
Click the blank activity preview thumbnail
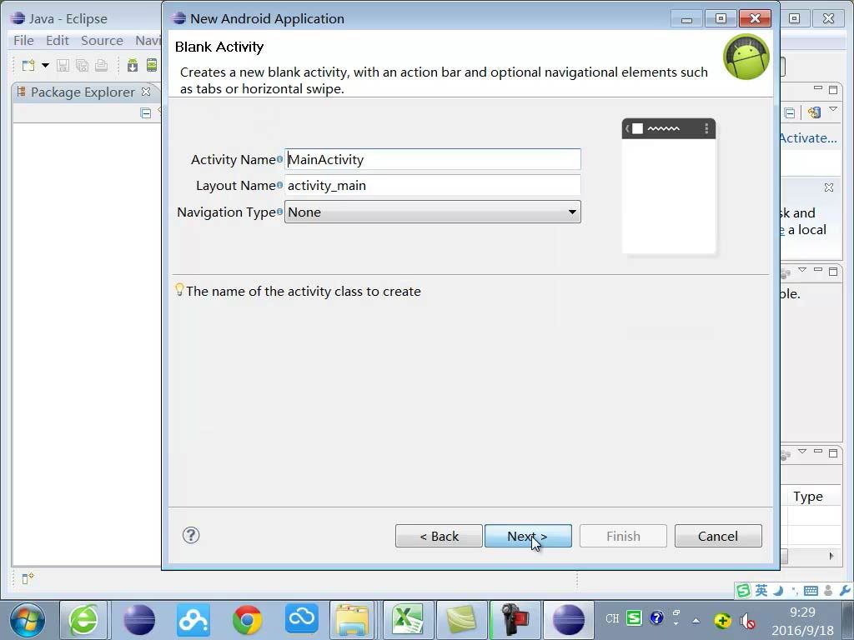pos(669,186)
